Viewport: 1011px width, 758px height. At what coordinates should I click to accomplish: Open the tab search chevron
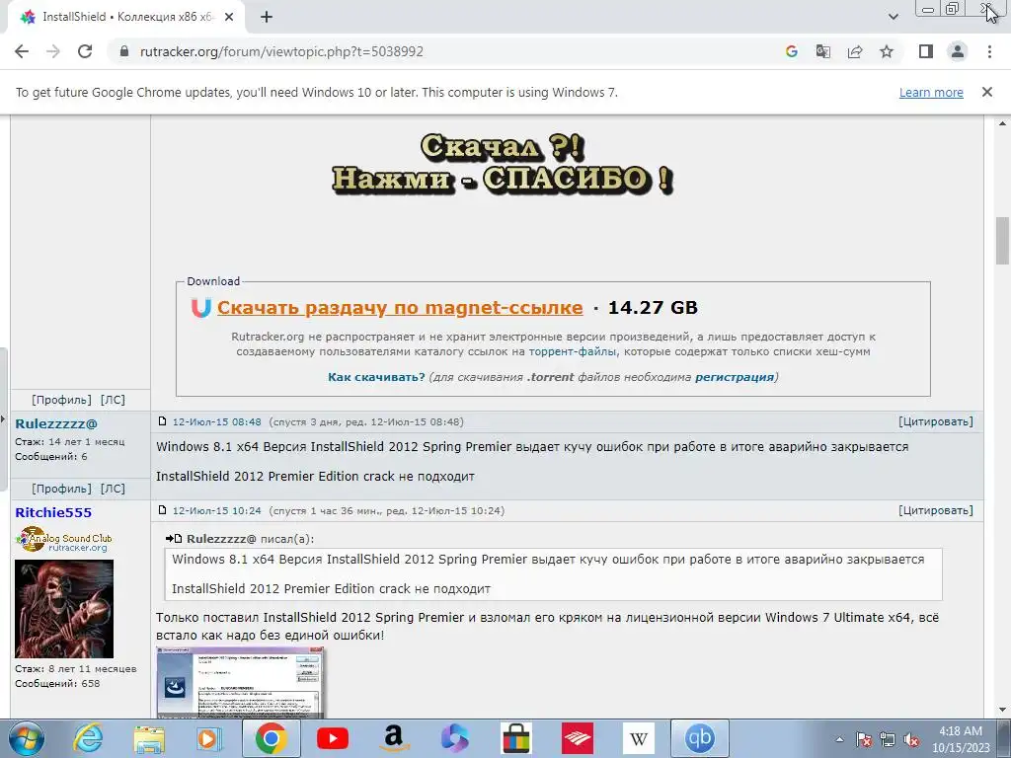[x=893, y=18]
